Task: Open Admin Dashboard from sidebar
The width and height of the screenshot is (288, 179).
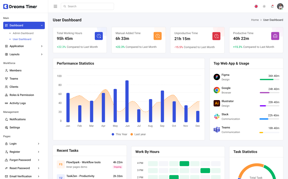Action: pyautogui.click(x=23, y=33)
